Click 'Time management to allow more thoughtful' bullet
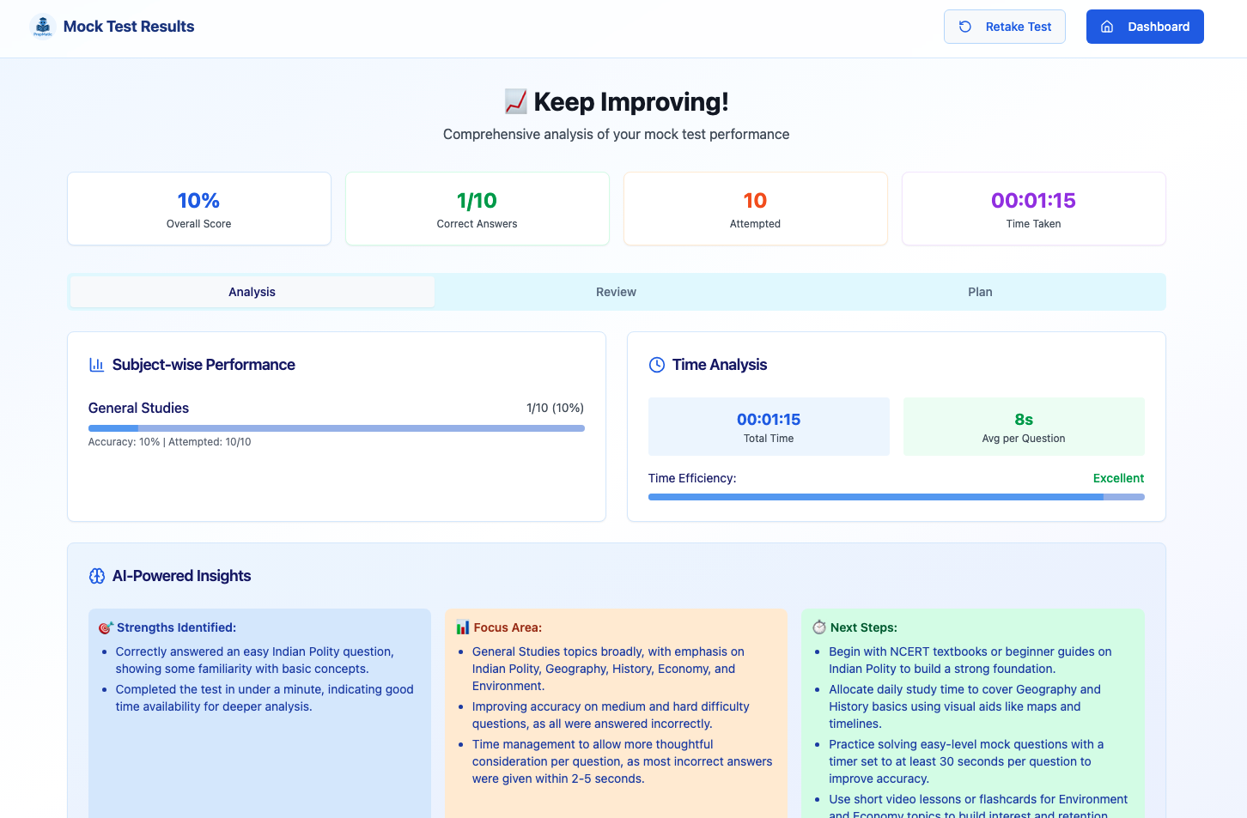This screenshot has width=1247, height=818. [622, 761]
